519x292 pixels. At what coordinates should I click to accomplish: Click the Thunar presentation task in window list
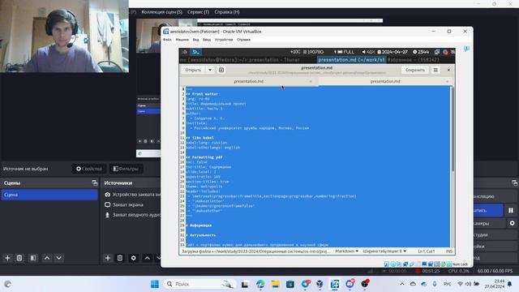coord(240,60)
